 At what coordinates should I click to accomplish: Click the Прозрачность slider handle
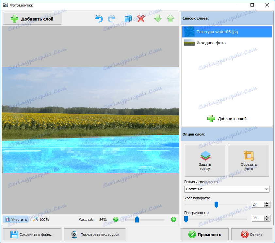pyautogui.click(x=186, y=219)
